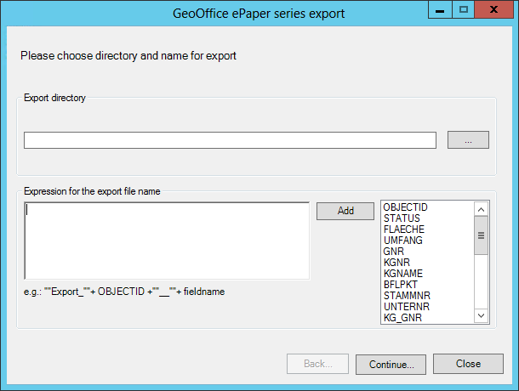Choose FLAECHE from the field list
Image resolution: width=519 pixels, height=391 pixels.
point(403,229)
